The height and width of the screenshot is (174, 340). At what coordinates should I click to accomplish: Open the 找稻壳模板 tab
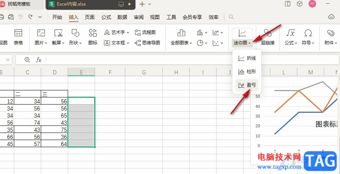coord(19,4)
